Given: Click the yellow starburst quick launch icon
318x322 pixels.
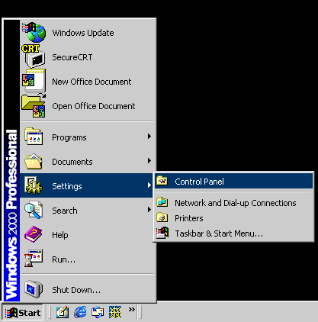Looking at the screenshot, I should click(115, 312).
